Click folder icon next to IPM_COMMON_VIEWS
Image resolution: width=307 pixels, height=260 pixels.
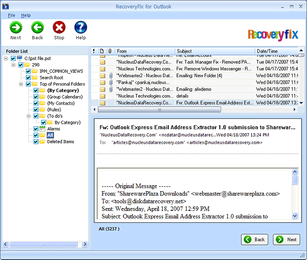[35, 71]
